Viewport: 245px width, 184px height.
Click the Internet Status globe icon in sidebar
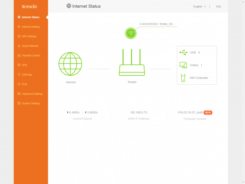pyautogui.click(x=19, y=17)
